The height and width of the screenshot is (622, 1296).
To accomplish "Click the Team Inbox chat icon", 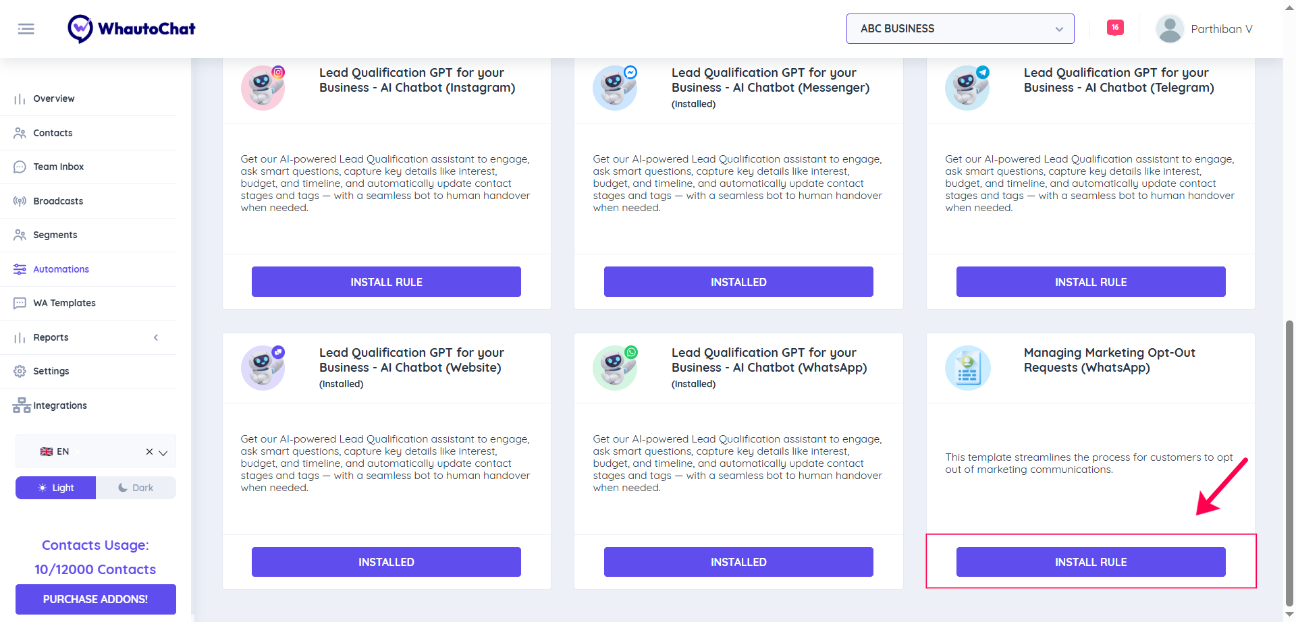I will pos(20,167).
